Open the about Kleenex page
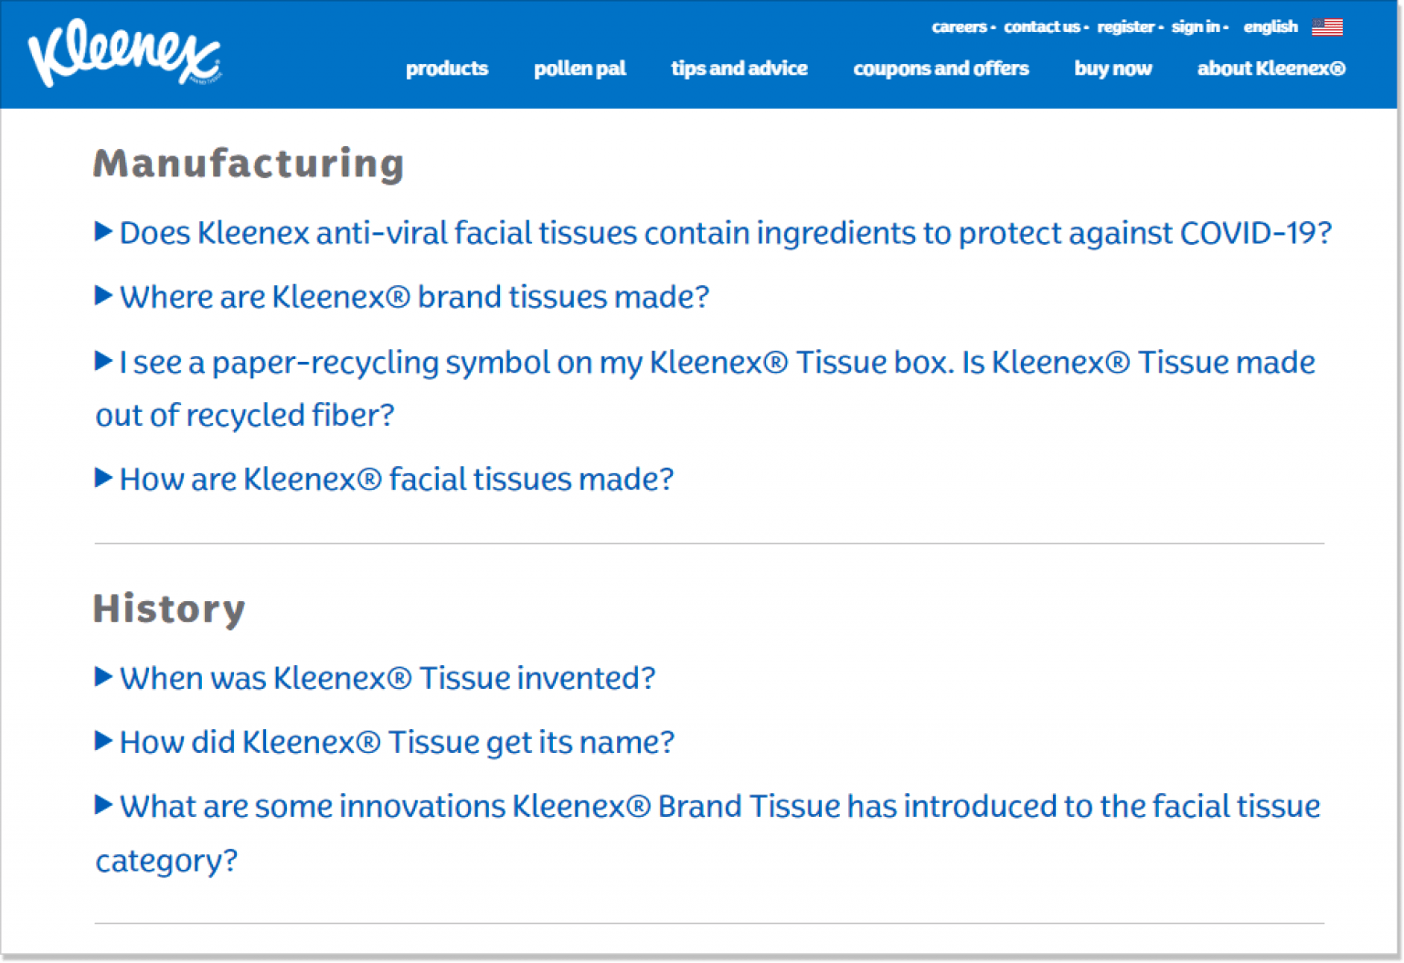 (1271, 69)
